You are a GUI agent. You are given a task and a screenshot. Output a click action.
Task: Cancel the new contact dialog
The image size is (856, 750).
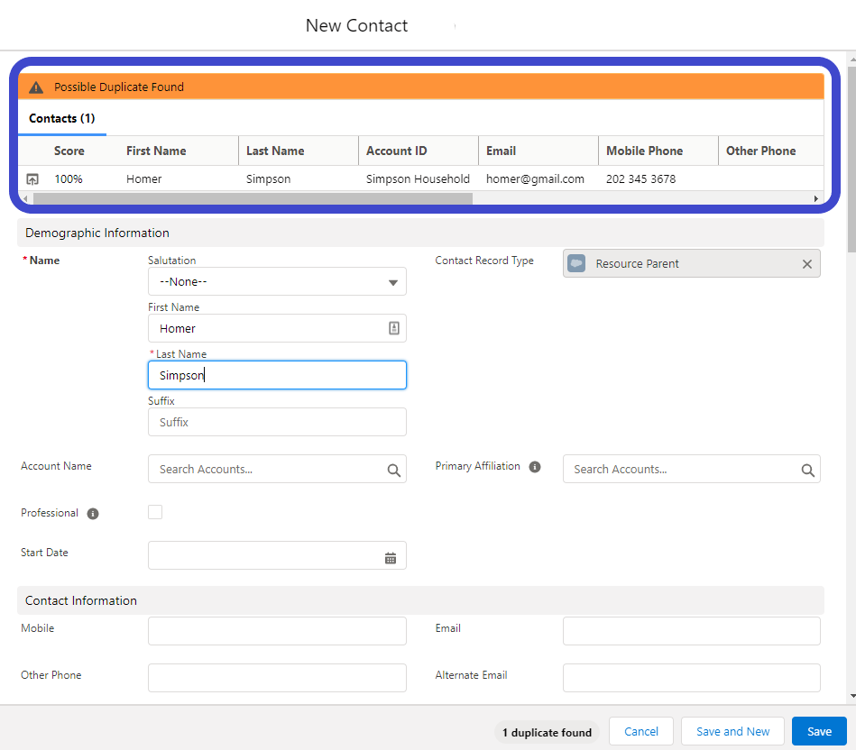(641, 731)
